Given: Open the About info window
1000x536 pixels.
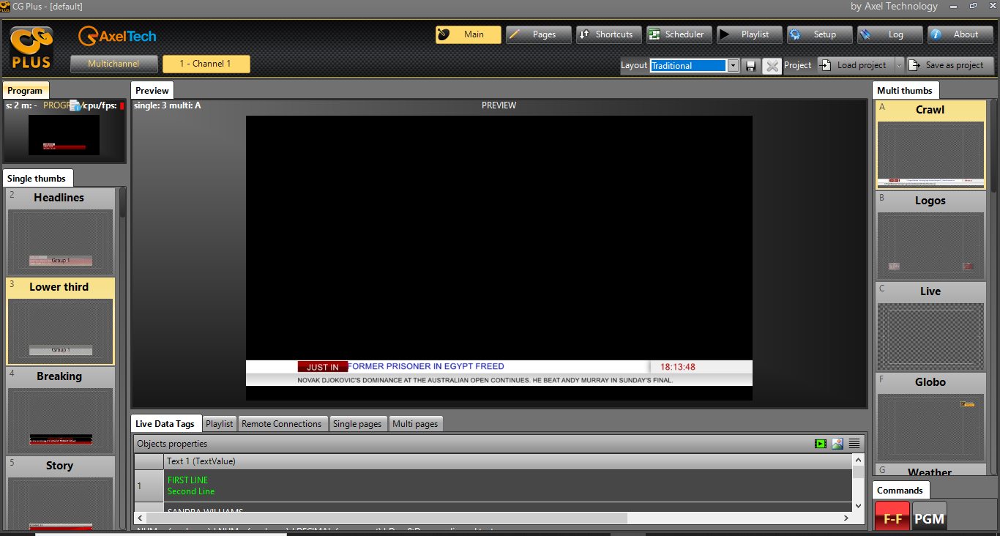Looking at the screenshot, I should (958, 34).
